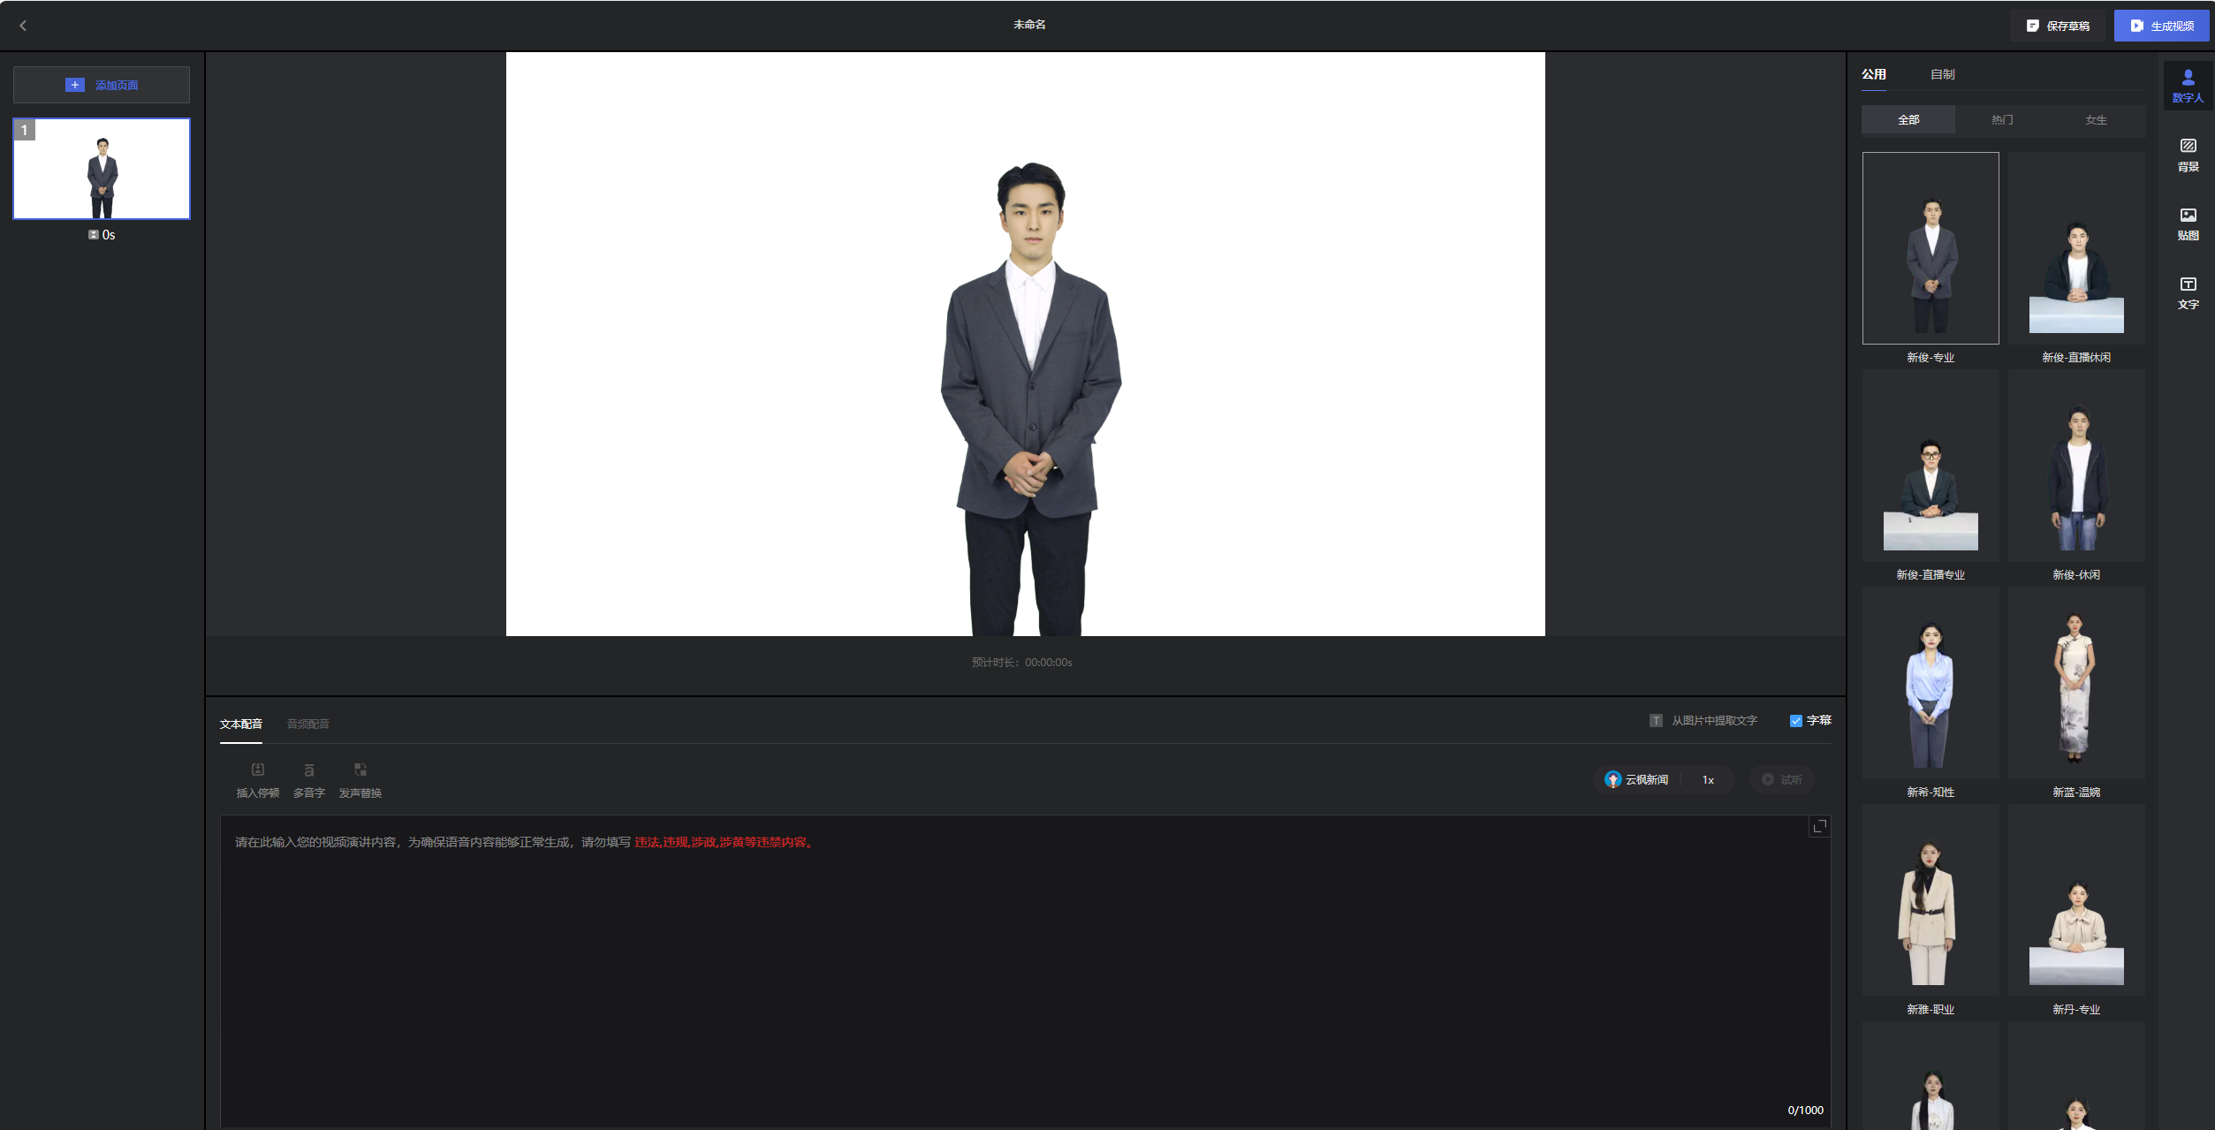Click the 生成视频 generate video button
Image resolution: width=2215 pixels, height=1130 pixels.
[x=2161, y=26]
